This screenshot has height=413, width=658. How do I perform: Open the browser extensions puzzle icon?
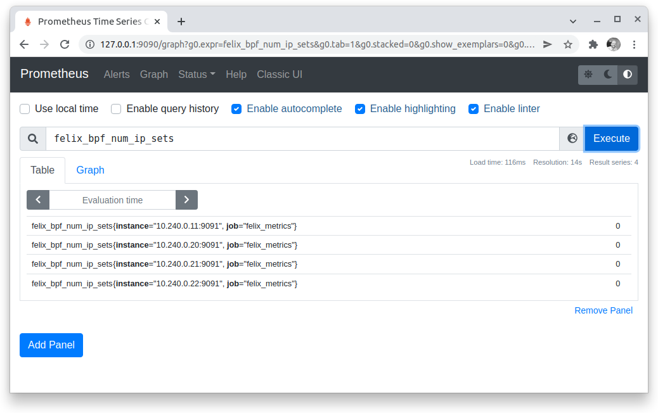(593, 44)
